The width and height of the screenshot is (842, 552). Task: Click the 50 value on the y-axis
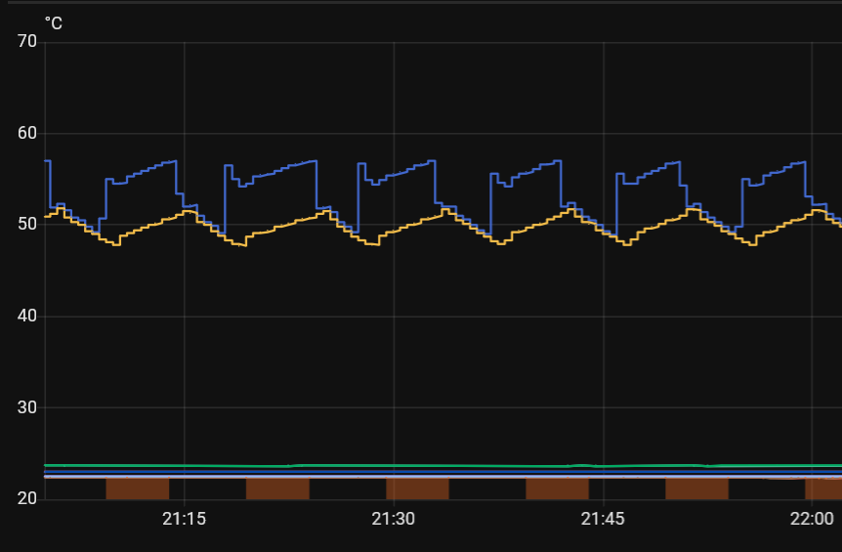pyautogui.click(x=26, y=225)
